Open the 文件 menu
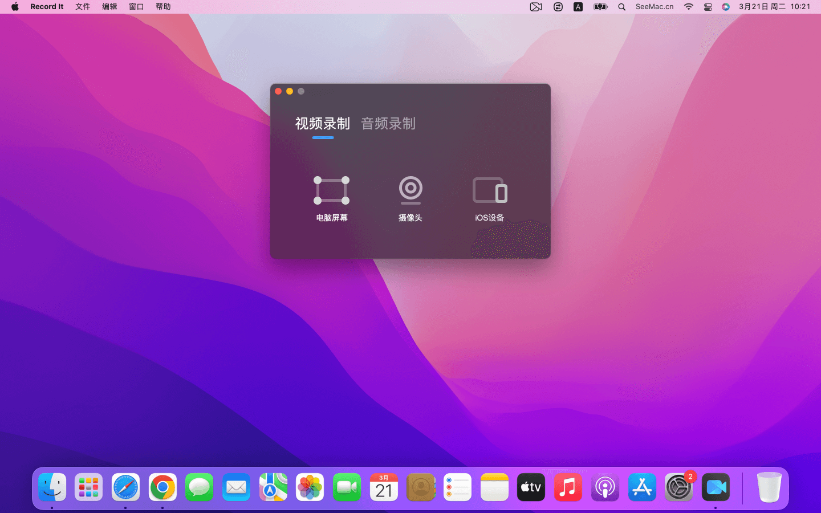This screenshot has width=821, height=513. click(x=83, y=7)
